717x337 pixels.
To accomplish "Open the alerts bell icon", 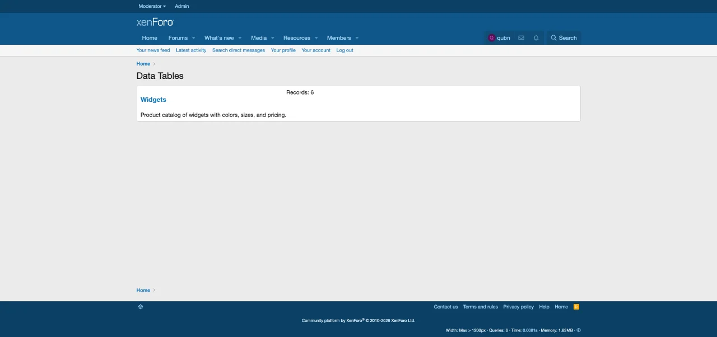I will (536, 38).
